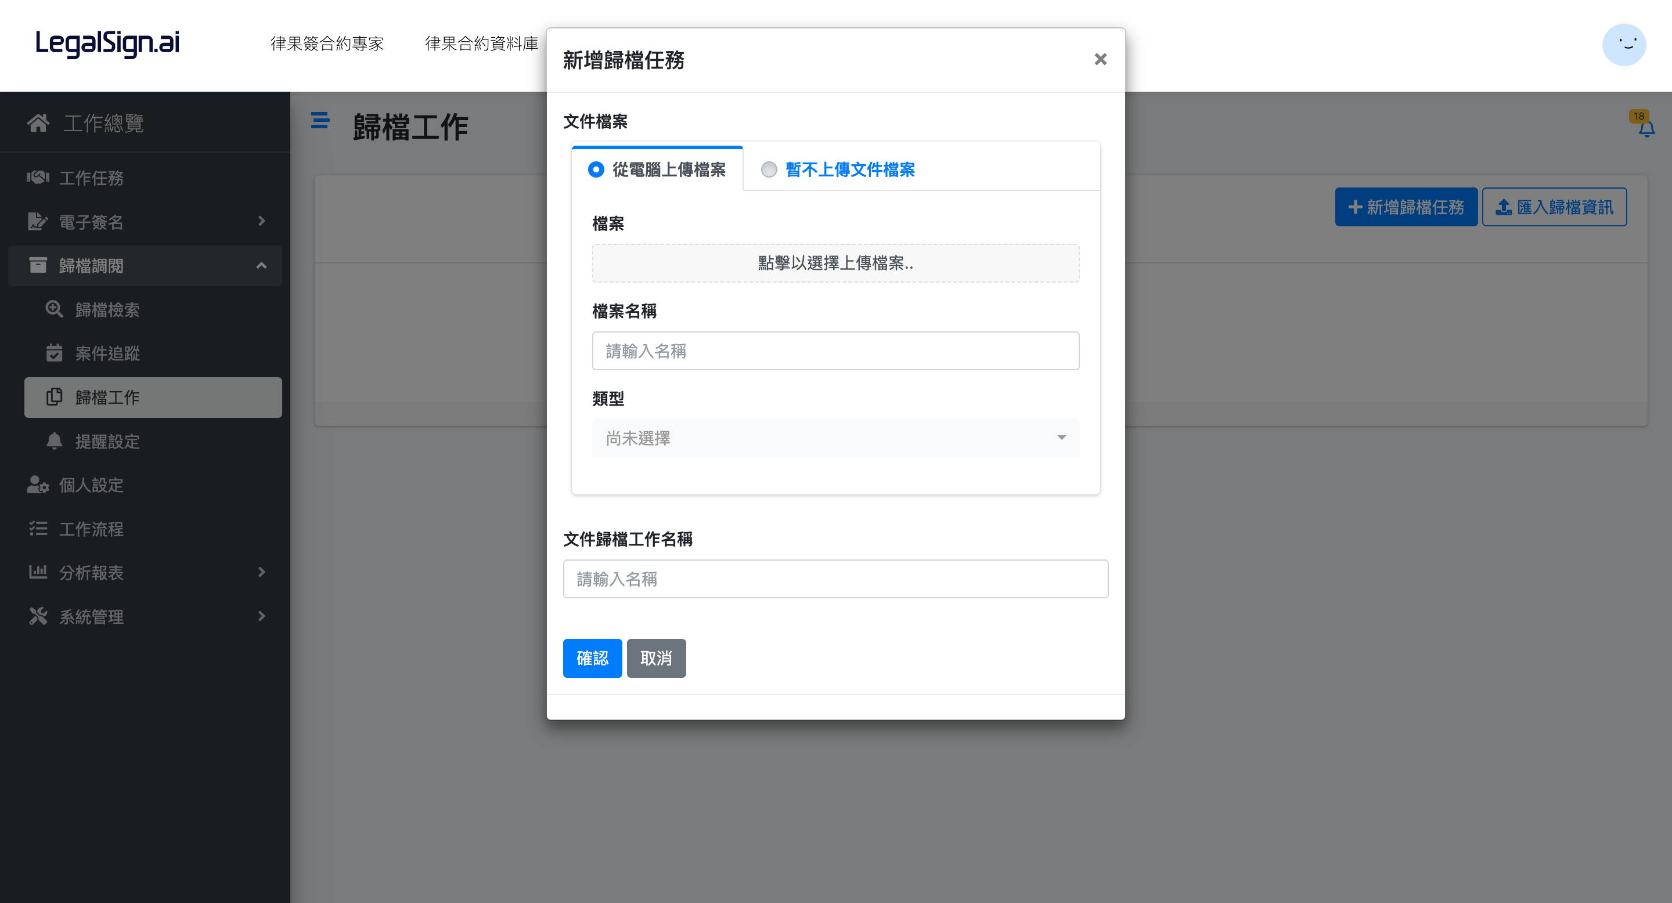Toggle the sidebar with the hamburger icon

[320, 121]
